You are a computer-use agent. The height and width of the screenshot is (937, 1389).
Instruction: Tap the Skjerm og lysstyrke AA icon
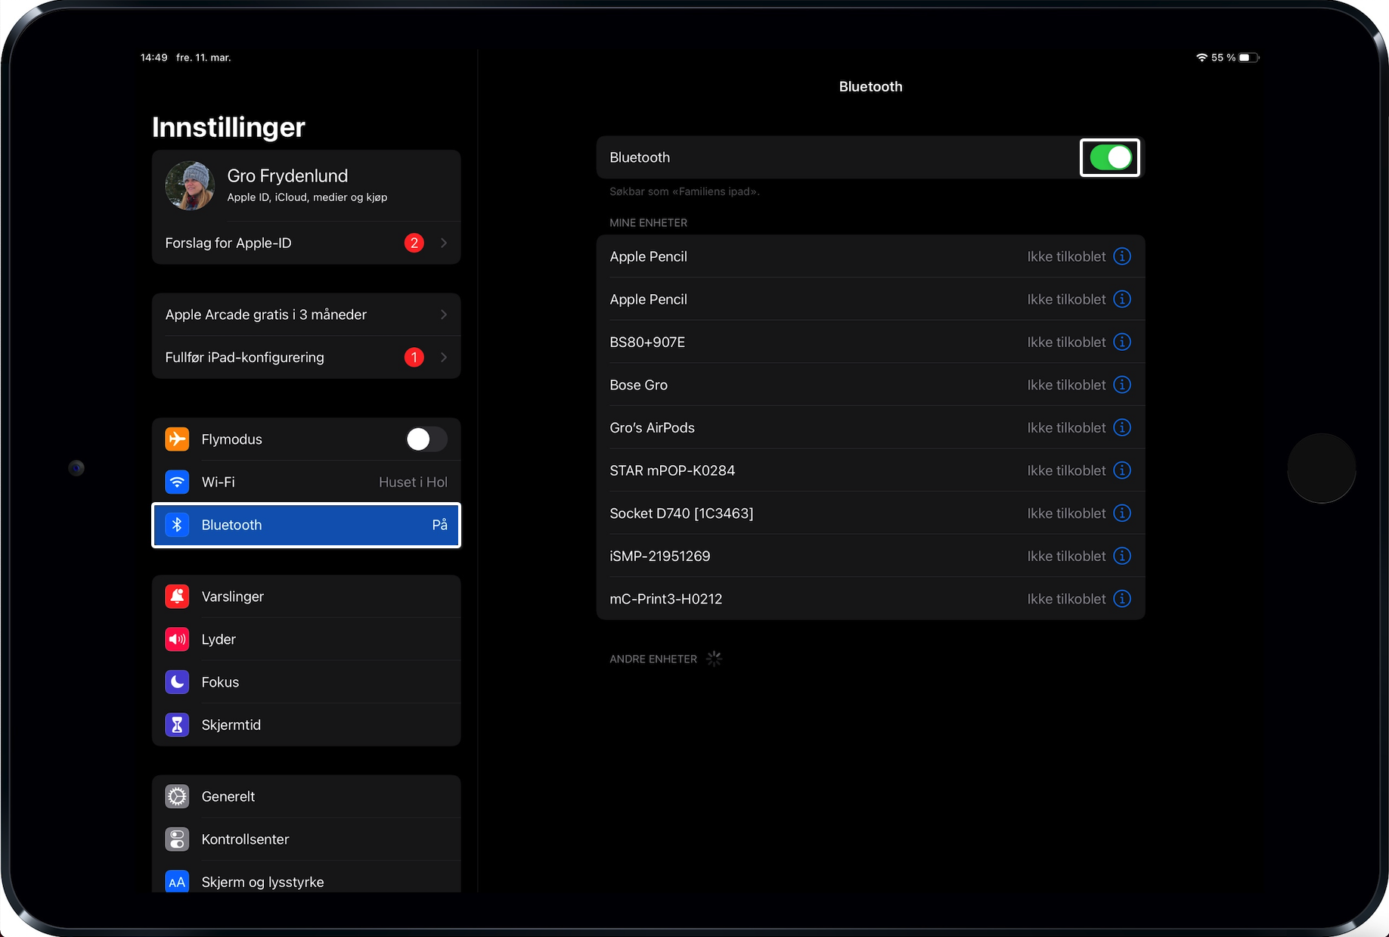pos(177,882)
